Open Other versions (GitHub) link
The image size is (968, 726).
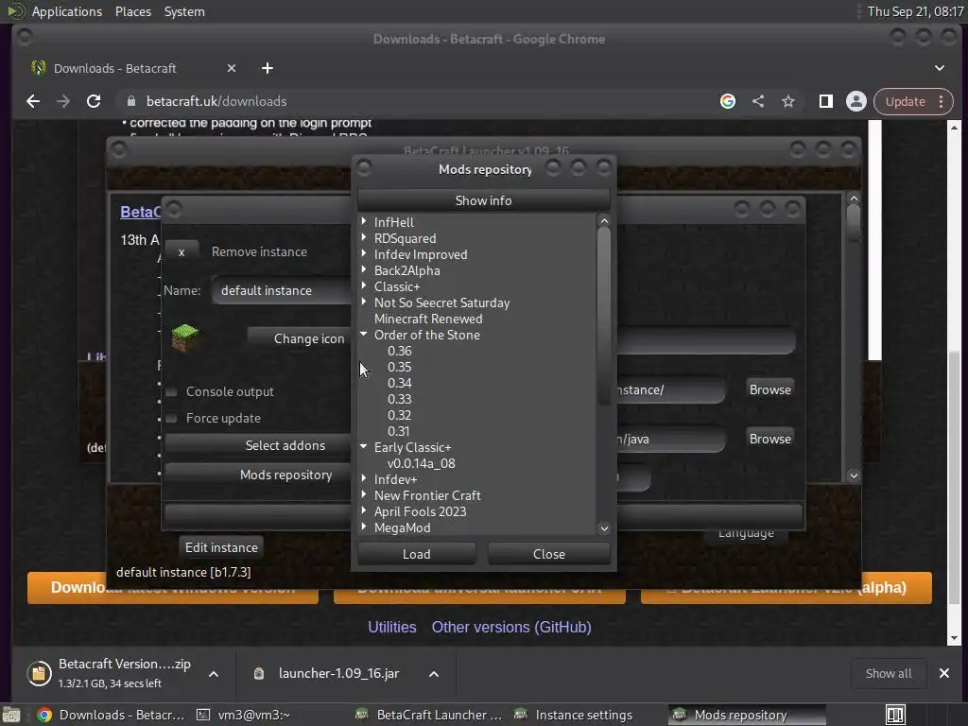point(511,628)
